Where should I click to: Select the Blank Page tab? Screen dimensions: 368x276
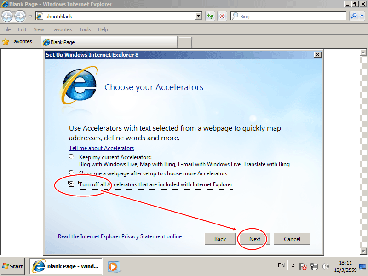[x=109, y=42]
